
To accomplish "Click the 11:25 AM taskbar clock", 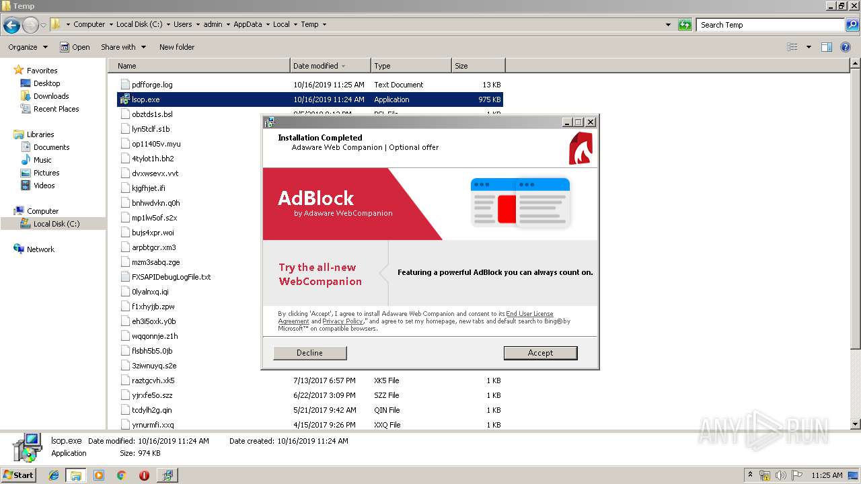I will [x=827, y=475].
